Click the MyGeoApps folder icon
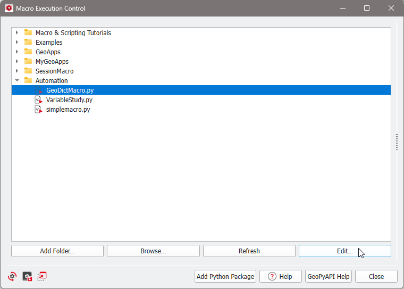The height and width of the screenshot is (289, 404). pos(28,61)
